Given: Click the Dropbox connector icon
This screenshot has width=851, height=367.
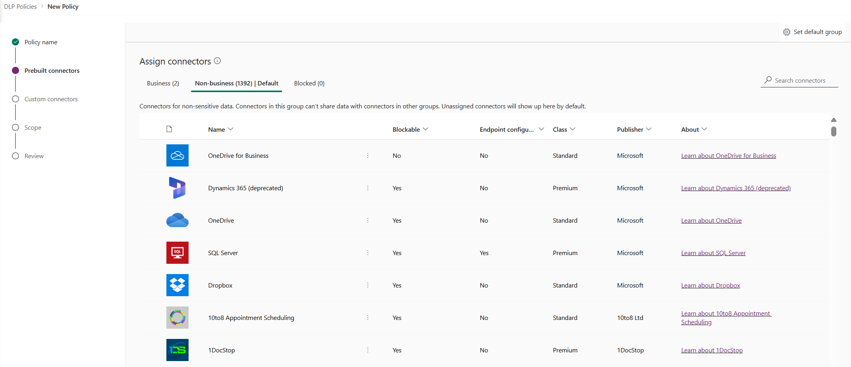Looking at the screenshot, I should click(177, 285).
